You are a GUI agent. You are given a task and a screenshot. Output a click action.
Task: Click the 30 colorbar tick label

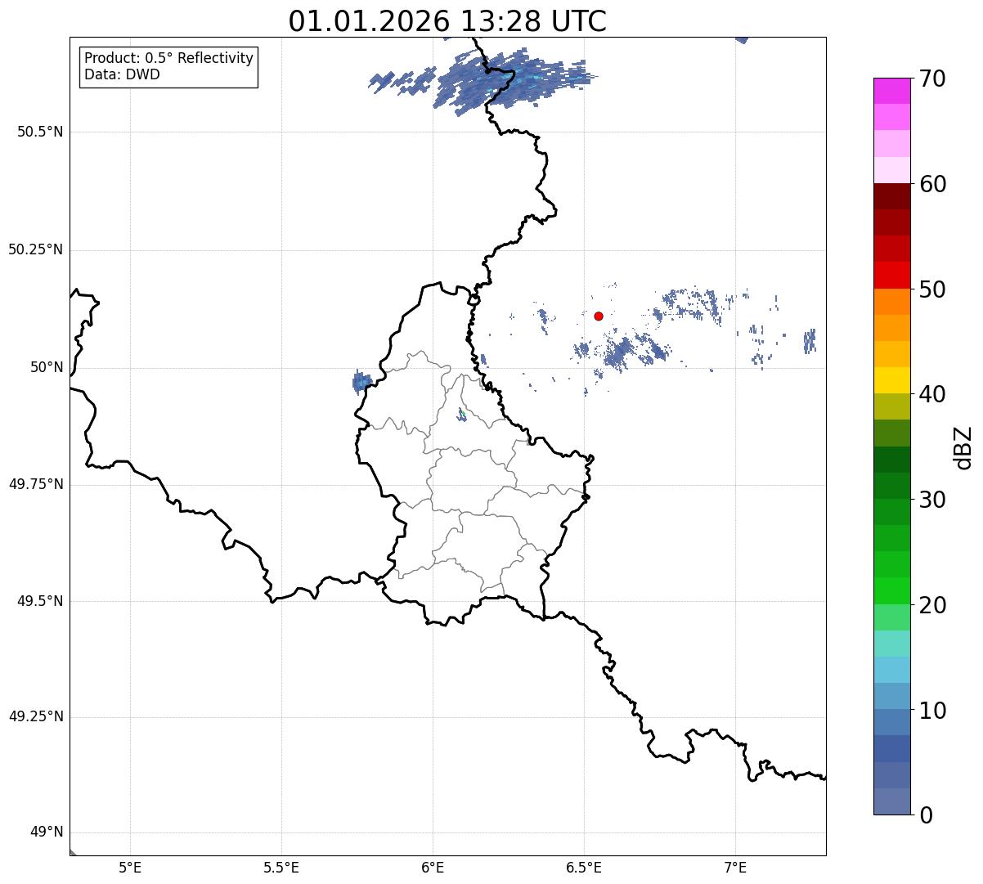pyautogui.click(x=932, y=500)
